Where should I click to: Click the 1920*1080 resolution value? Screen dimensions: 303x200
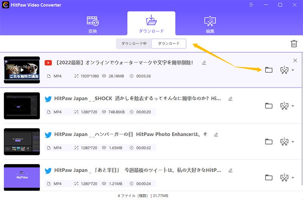coord(90,76)
